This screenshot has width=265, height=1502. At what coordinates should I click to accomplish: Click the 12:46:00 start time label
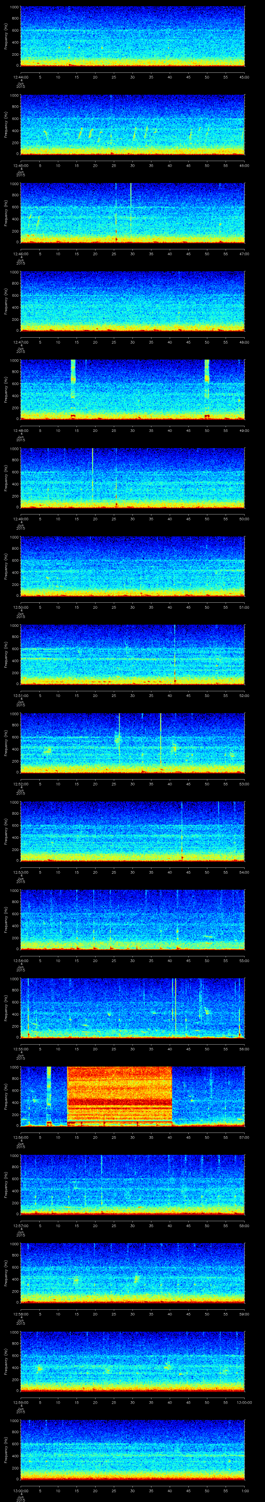pos(20,254)
